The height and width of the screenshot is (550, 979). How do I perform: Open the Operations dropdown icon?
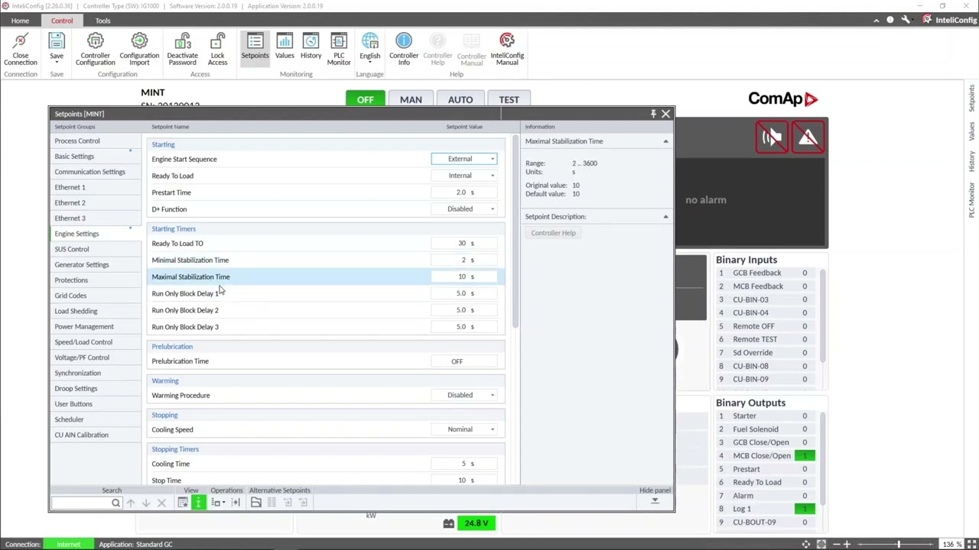point(218,502)
